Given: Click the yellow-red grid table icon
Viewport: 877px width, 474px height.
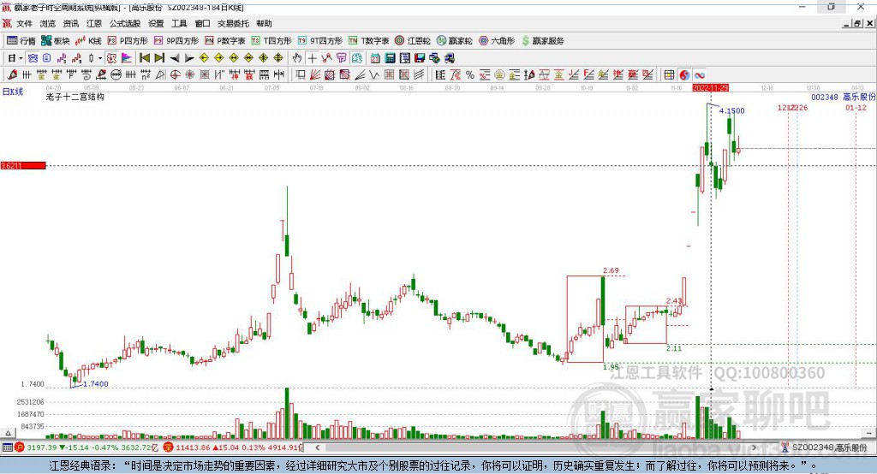Looking at the screenshot, I should (x=669, y=75).
